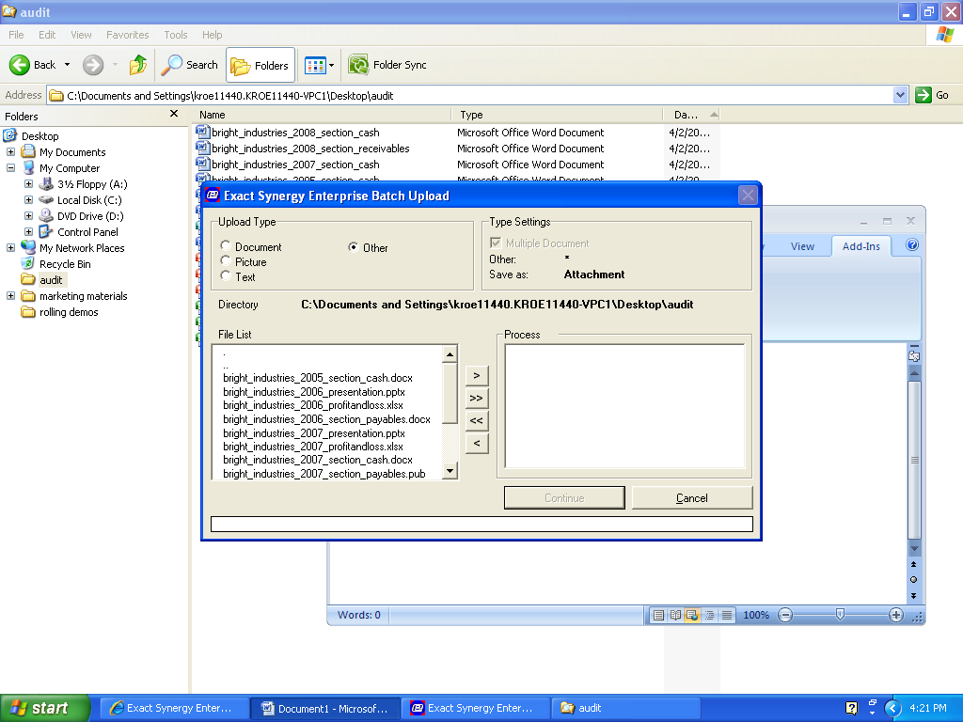Click the Continue button
The image size is (963, 722).
point(564,498)
